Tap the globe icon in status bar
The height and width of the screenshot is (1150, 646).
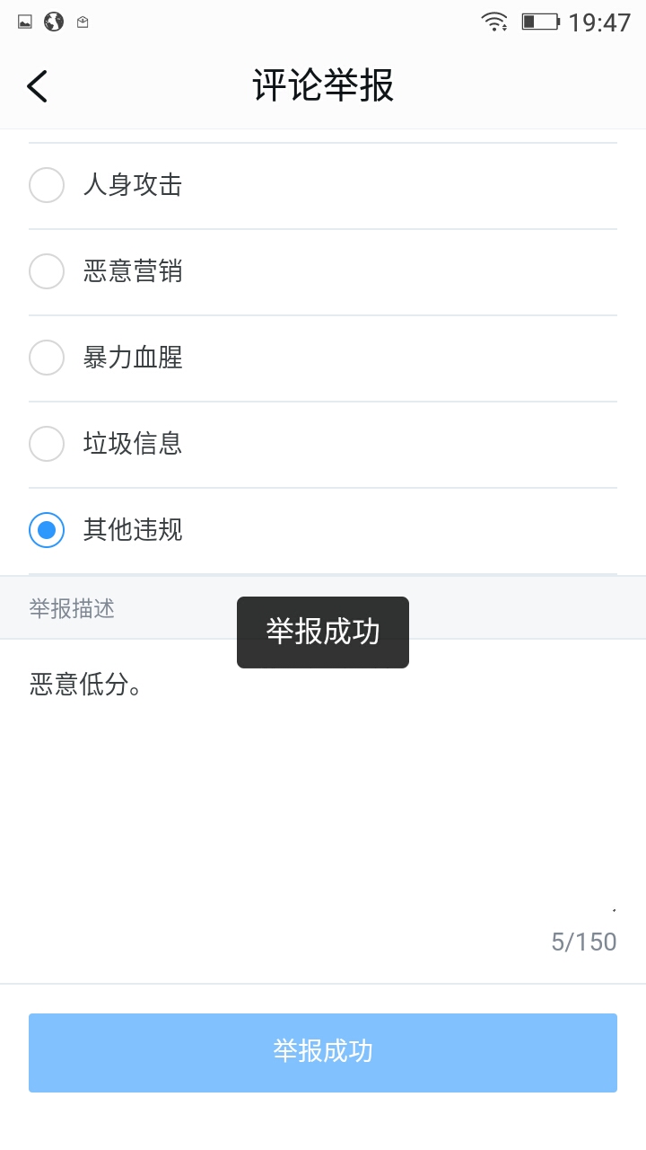(54, 22)
